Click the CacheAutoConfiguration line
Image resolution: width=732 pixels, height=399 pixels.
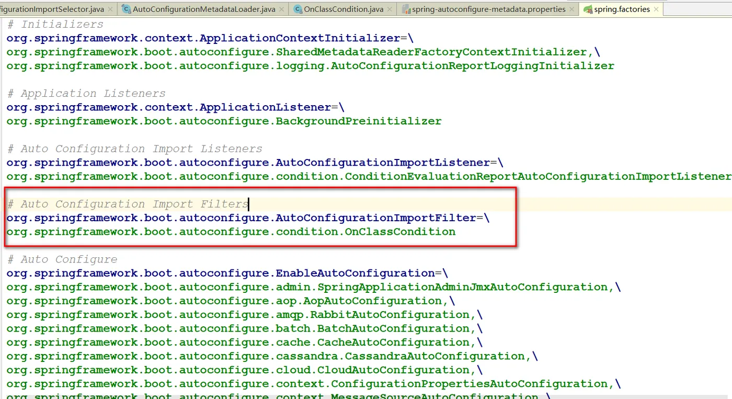[x=245, y=342]
